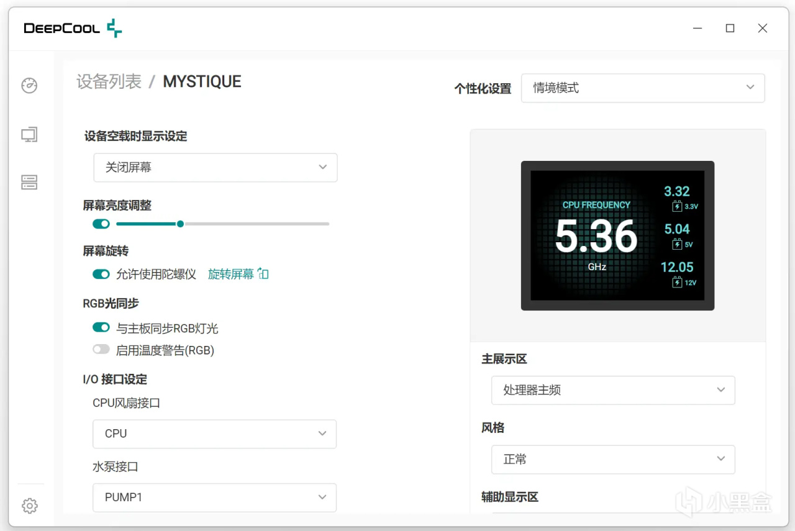
Task: Click the 辅助显示区 label
Action: 510,497
